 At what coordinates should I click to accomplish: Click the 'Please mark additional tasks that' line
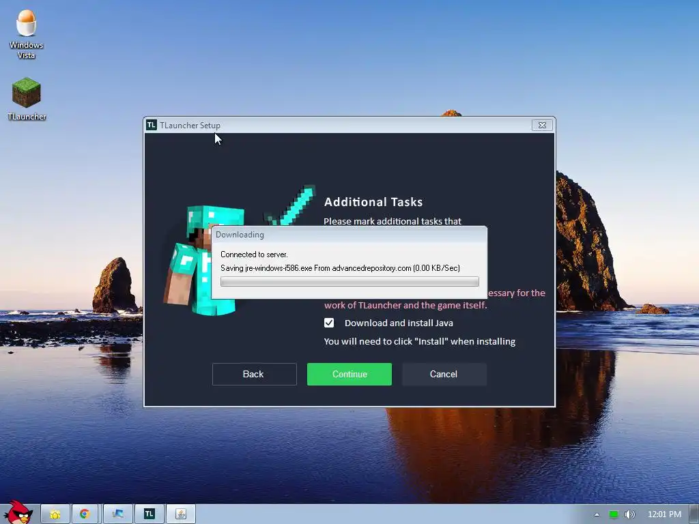click(x=393, y=221)
